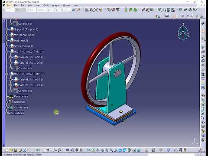This screenshot has width=208, height=156.
Task: Click the Zoom Out magnifier
Action: (x=111, y=150)
